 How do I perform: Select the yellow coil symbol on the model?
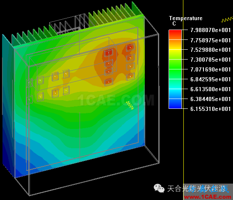(x=130, y=105)
